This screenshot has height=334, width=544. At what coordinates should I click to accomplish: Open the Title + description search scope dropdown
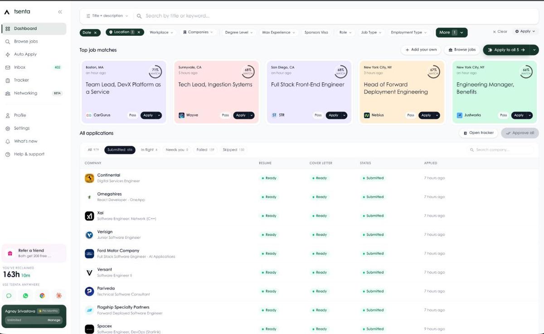107,16
